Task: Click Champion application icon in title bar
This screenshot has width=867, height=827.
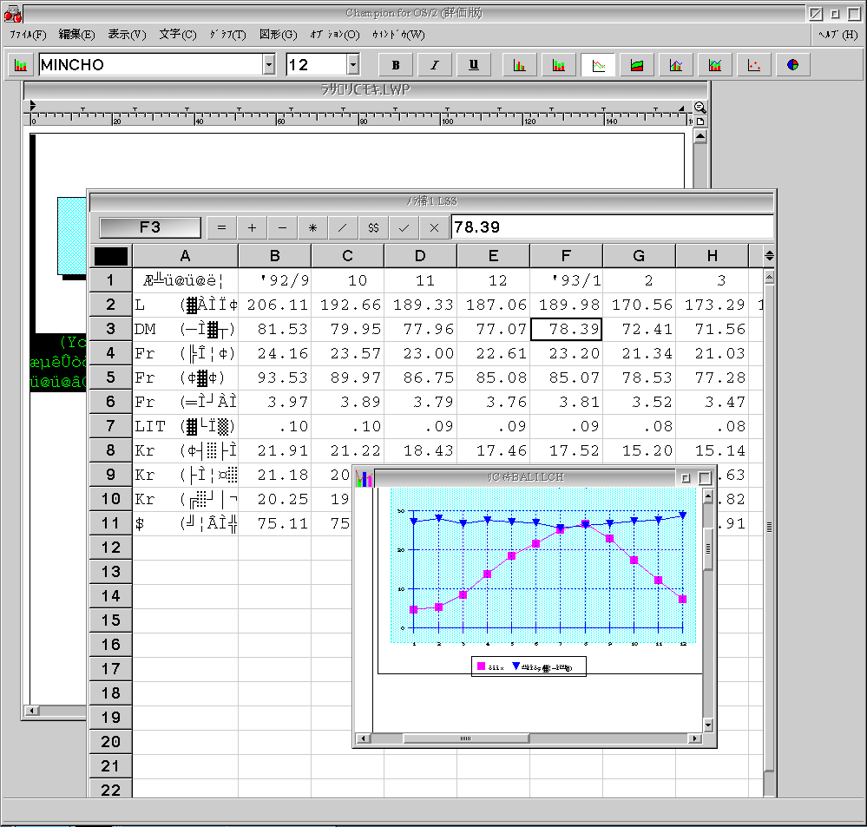Action: pyautogui.click(x=13, y=14)
